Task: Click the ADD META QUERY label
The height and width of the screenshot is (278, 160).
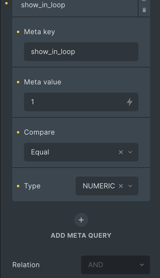Action: 81,235
